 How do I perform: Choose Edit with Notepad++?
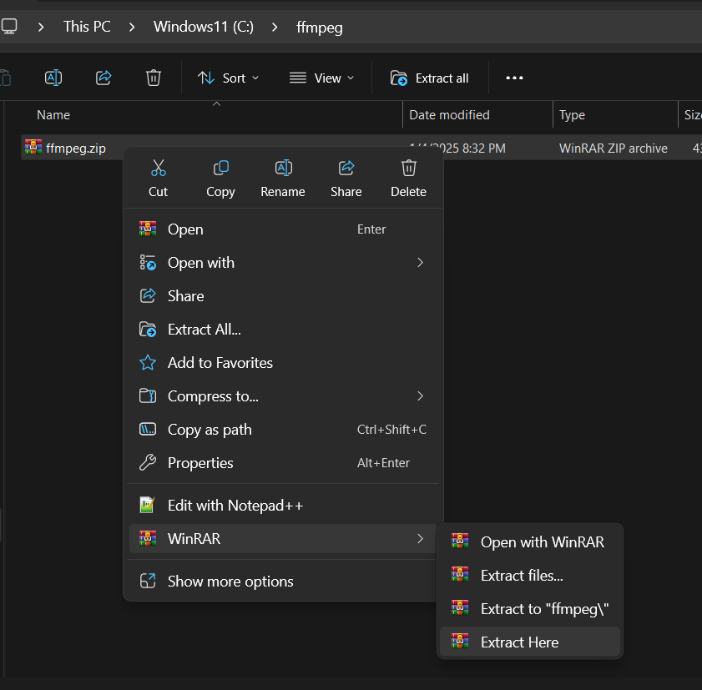[x=283, y=506]
